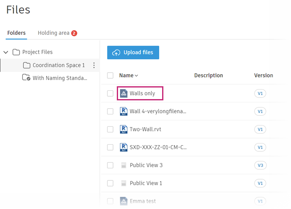Select the Two-Wall.rvt row checkbox
Image resolution: width=291 pixels, height=209 pixels.
[110, 129]
